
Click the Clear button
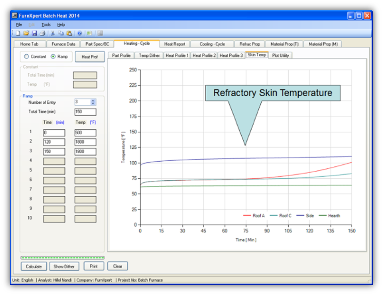[118, 266]
